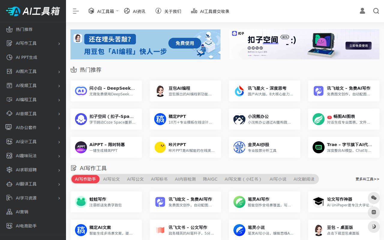Click 免费使用 button on 豆包 banner
The height and width of the screenshot is (240, 384).
pyautogui.click(x=185, y=43)
